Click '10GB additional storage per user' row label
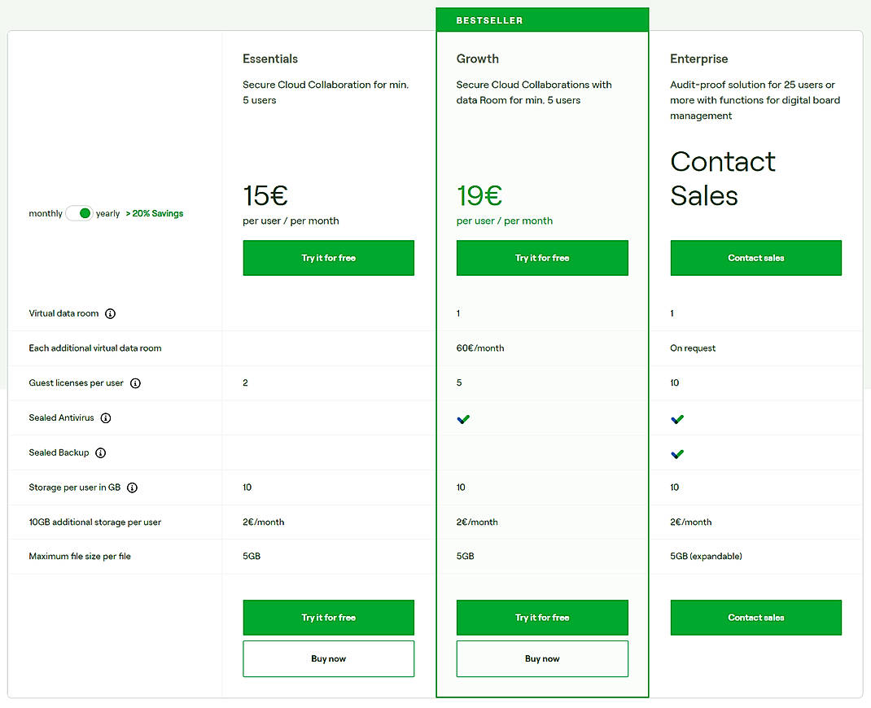 (95, 522)
